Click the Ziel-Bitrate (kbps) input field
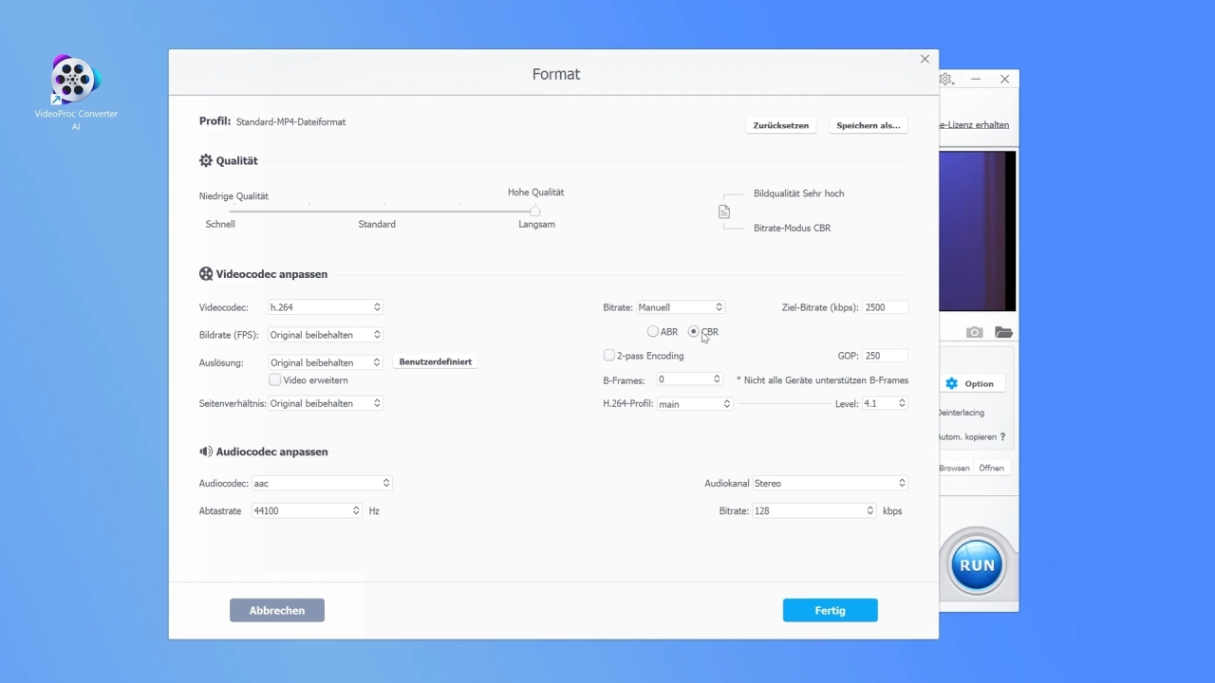This screenshot has height=683, width=1215. pos(886,307)
